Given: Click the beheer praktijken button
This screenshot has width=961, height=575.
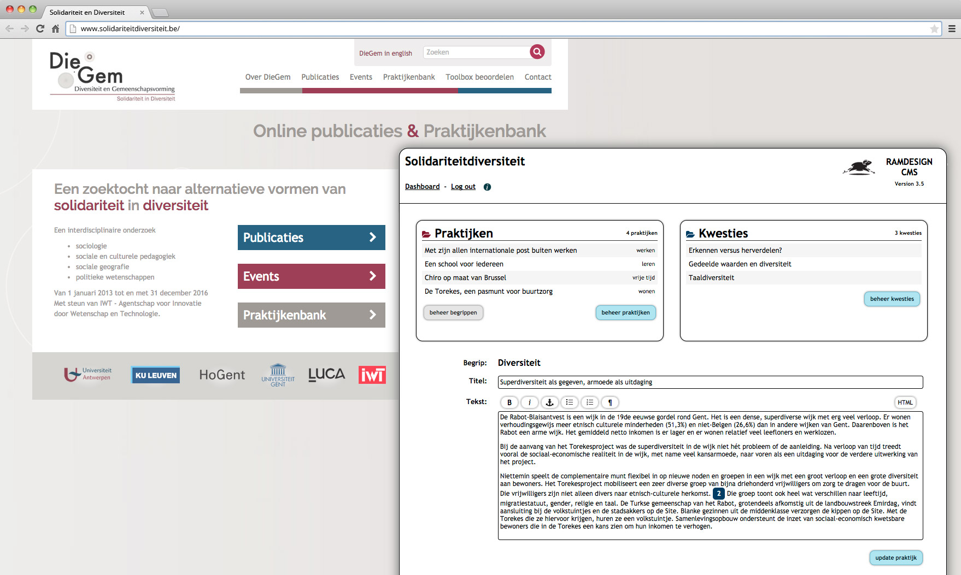Looking at the screenshot, I should pyautogui.click(x=625, y=313).
